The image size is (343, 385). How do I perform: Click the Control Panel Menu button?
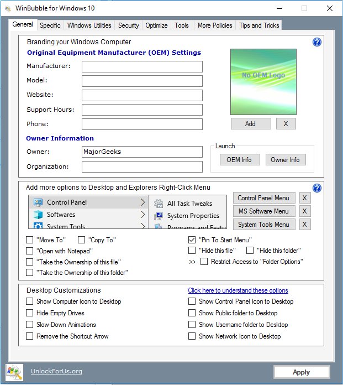[x=264, y=197]
